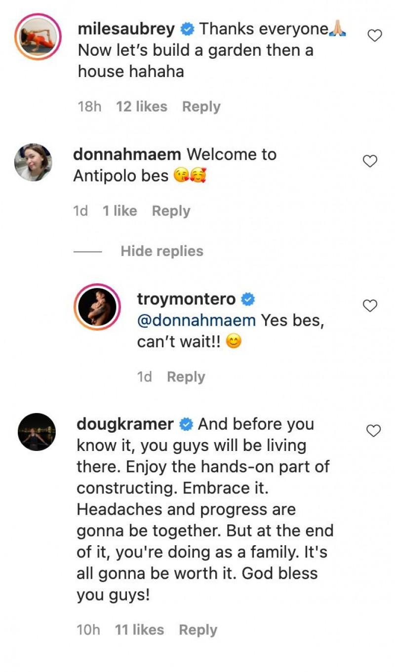Open milesaubrey's profile picture
This screenshot has width=395, height=672.
[38, 37]
